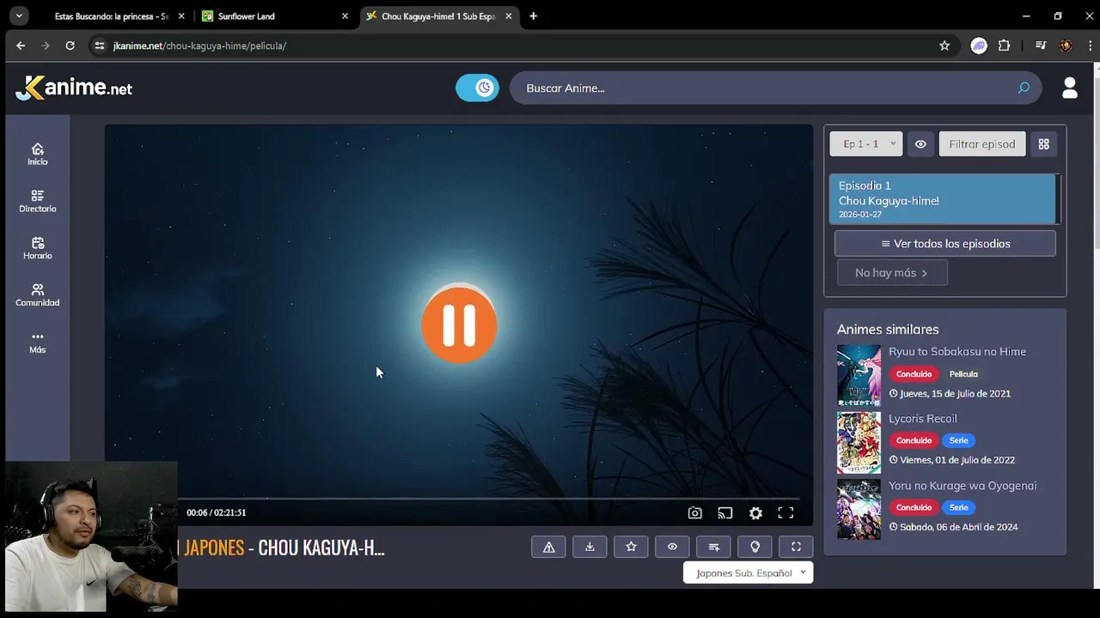The image size is (1100, 618).
Task: Click the Ryuu to Sobakasu no Hime thumbnail
Action: [859, 375]
